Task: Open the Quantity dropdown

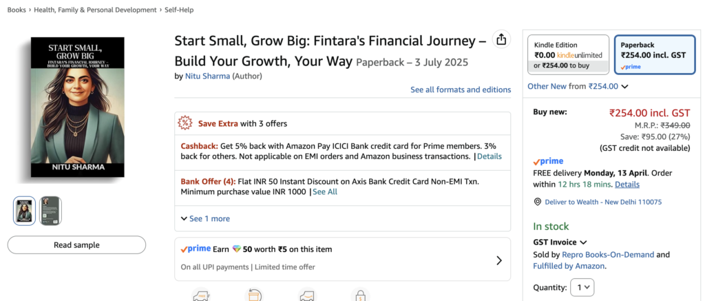Action: [584, 287]
